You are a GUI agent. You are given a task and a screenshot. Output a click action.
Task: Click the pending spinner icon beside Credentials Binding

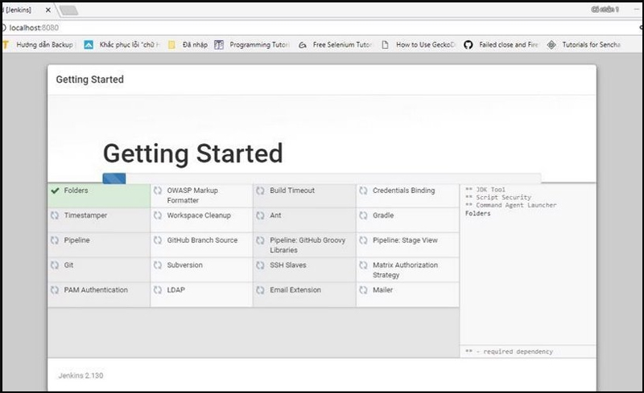[x=364, y=190]
